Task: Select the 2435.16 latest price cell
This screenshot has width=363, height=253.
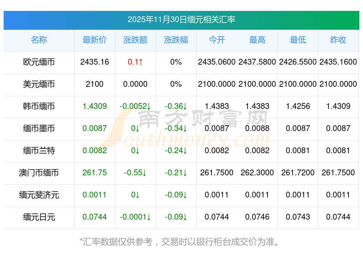Action: [x=94, y=62]
